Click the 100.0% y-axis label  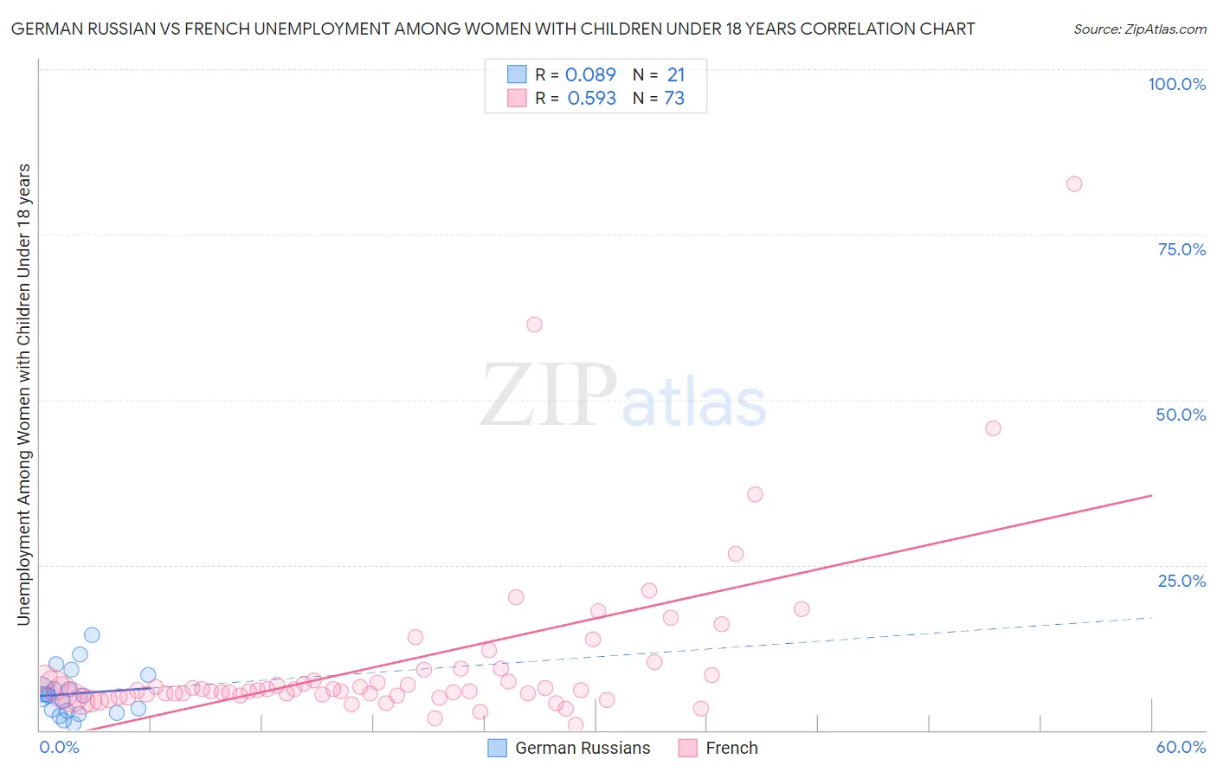tap(1176, 84)
